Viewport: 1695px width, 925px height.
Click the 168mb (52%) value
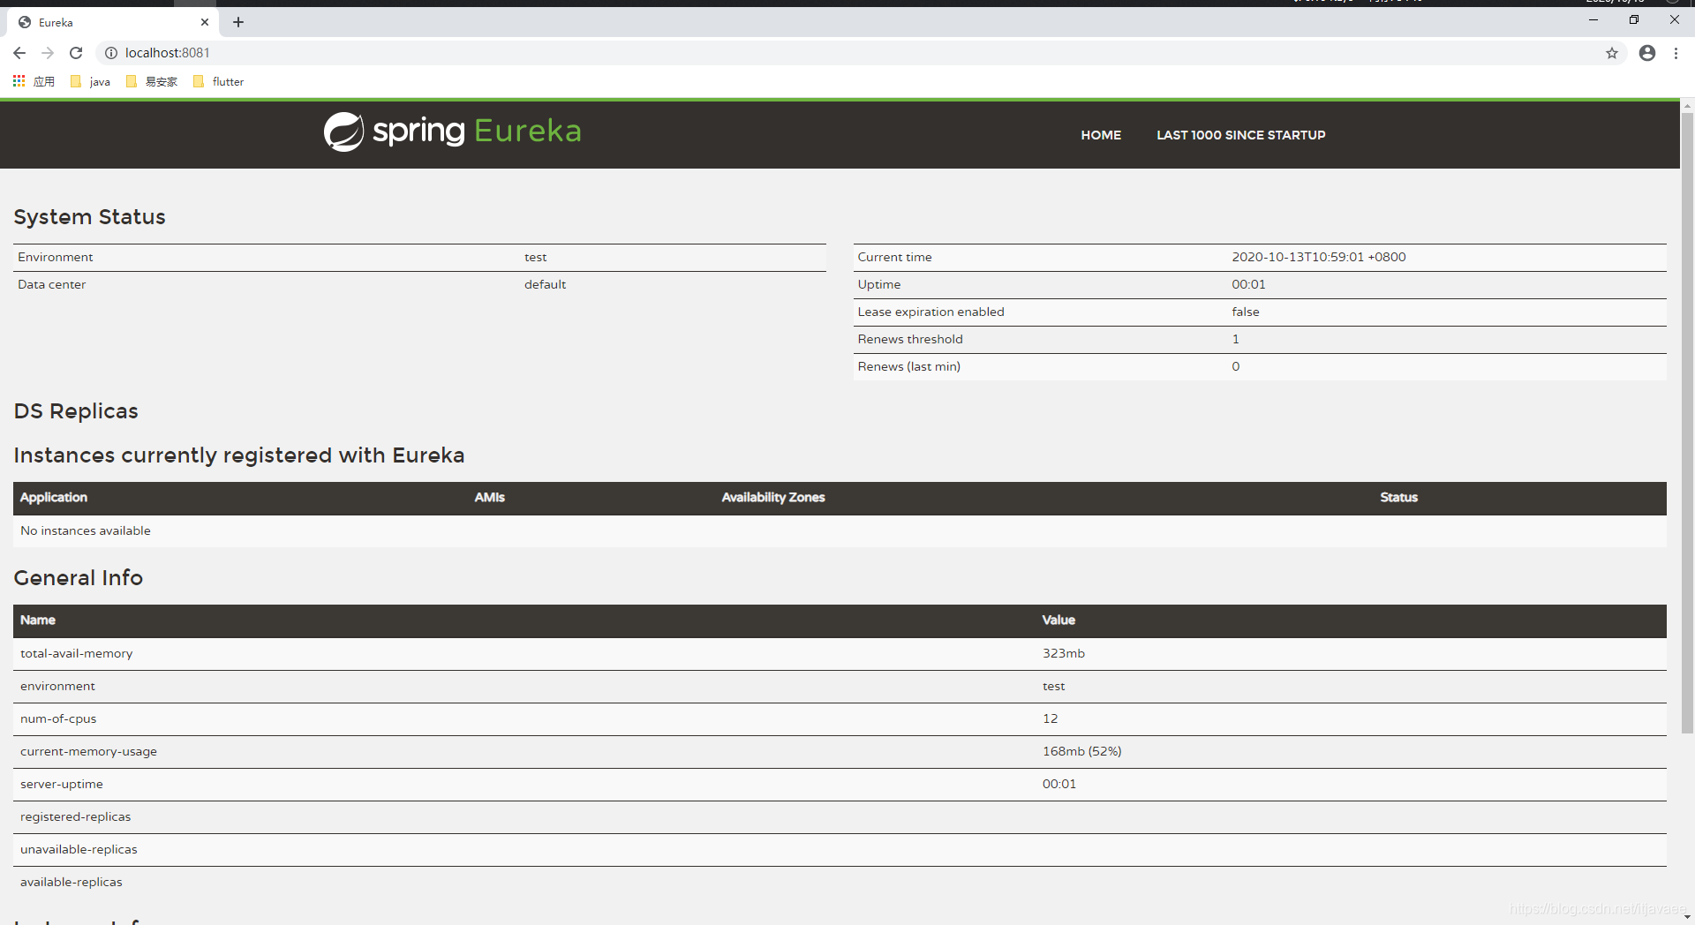click(1081, 752)
